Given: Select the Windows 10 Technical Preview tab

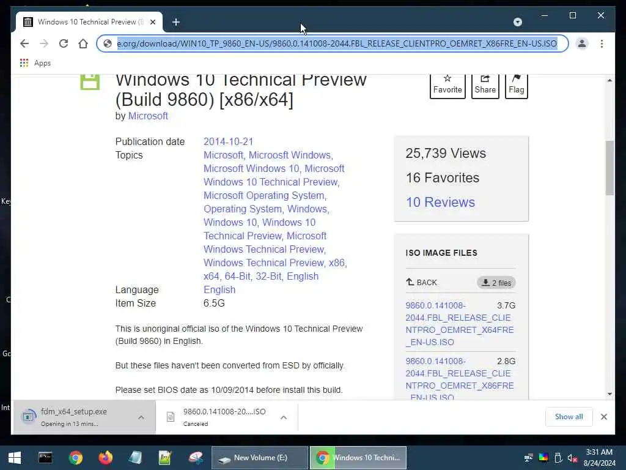Looking at the screenshot, I should 89,22.
